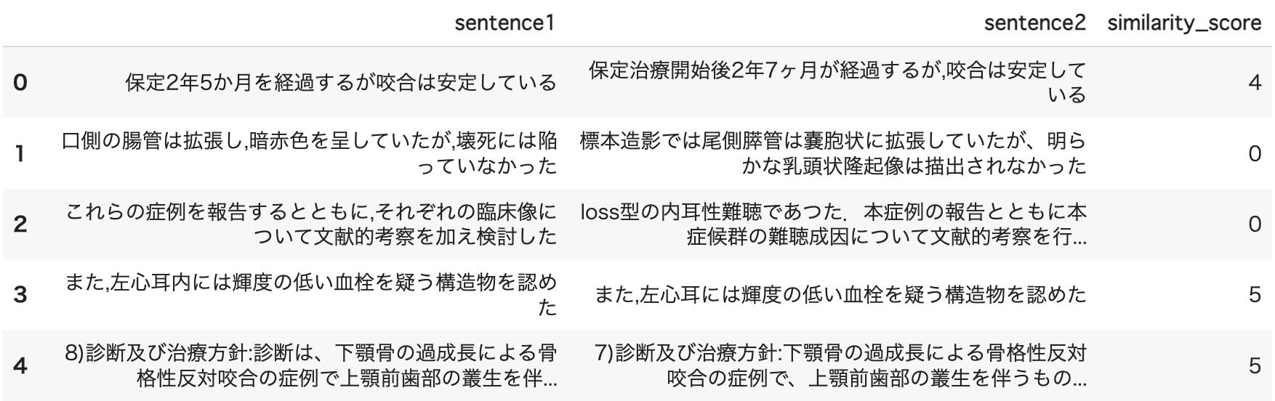Click sentence2 cell starting with 保定治療開始後2年7ヶ月
Image resolution: width=1275 pixels, height=401 pixels.
tap(837, 83)
